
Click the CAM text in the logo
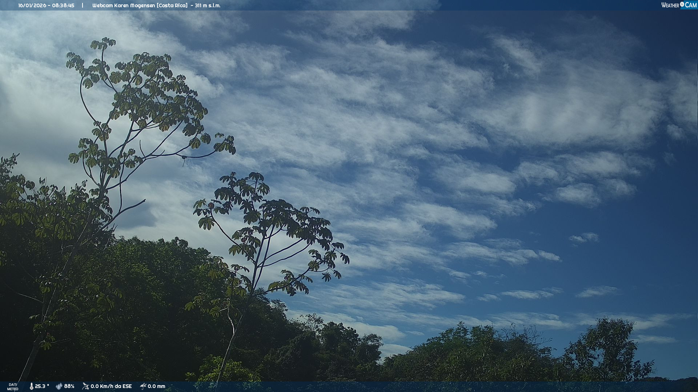pyautogui.click(x=691, y=5)
